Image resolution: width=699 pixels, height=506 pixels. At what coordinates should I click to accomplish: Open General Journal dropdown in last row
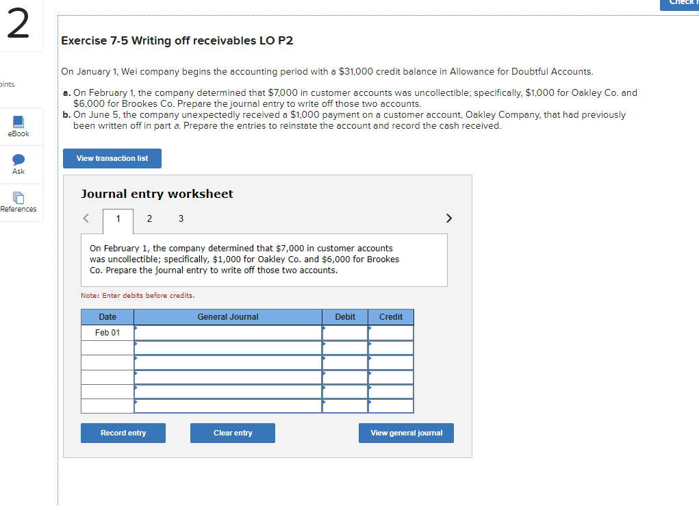click(228, 406)
